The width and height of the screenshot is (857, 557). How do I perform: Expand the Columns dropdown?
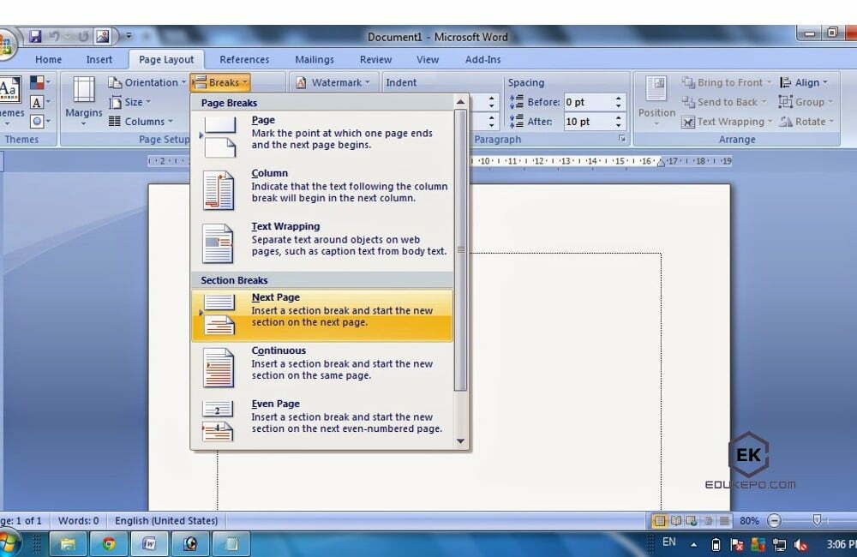(141, 122)
